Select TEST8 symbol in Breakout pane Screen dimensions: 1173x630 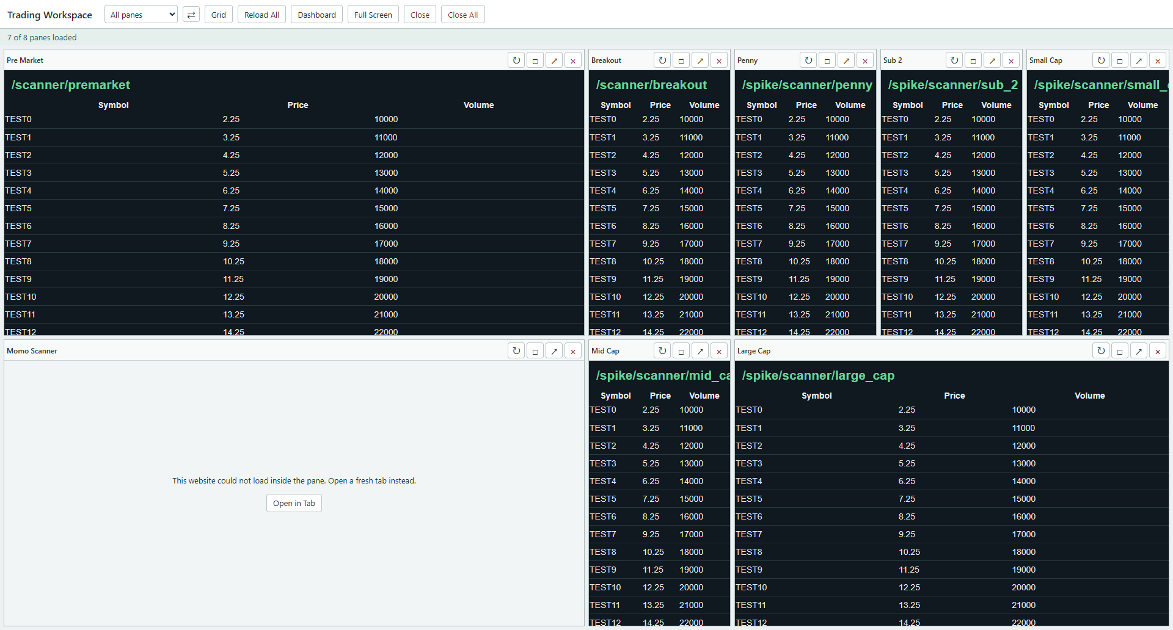(x=603, y=261)
